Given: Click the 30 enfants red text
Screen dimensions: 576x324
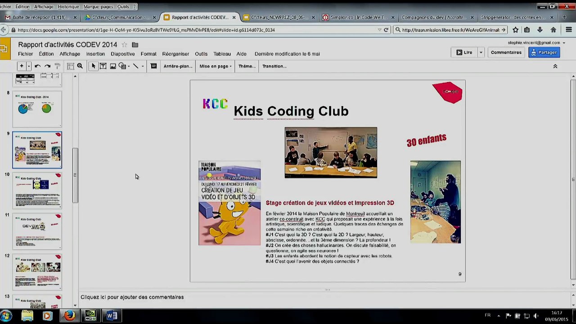Looking at the screenshot, I should tap(427, 140).
